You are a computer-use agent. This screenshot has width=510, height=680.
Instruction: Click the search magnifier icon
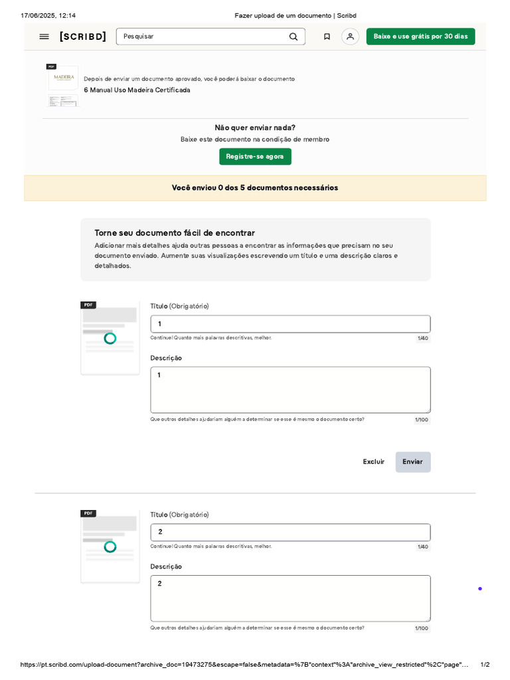click(294, 37)
